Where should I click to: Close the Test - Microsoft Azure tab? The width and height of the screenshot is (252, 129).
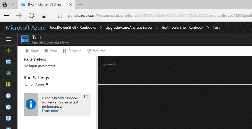(x=70, y=5)
